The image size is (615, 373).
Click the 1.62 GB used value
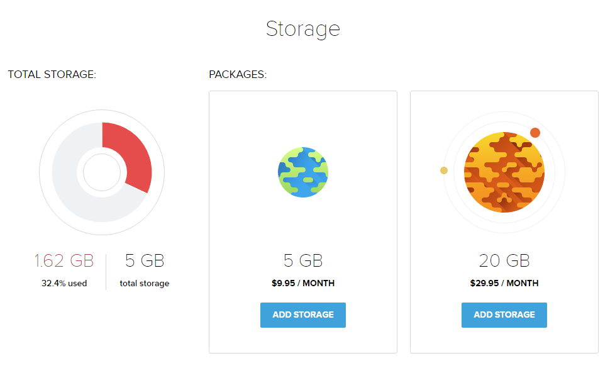(64, 261)
